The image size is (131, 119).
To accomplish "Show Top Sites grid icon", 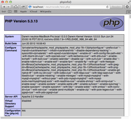I will tap(16, 11).
